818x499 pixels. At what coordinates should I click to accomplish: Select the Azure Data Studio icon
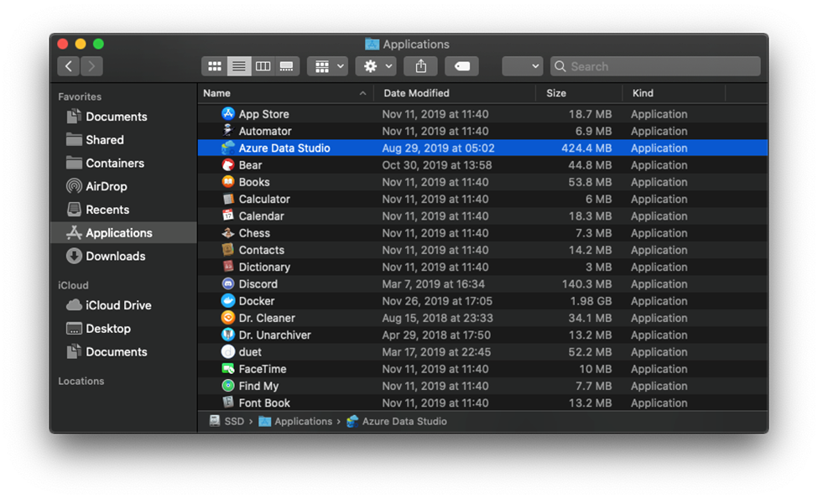point(228,148)
